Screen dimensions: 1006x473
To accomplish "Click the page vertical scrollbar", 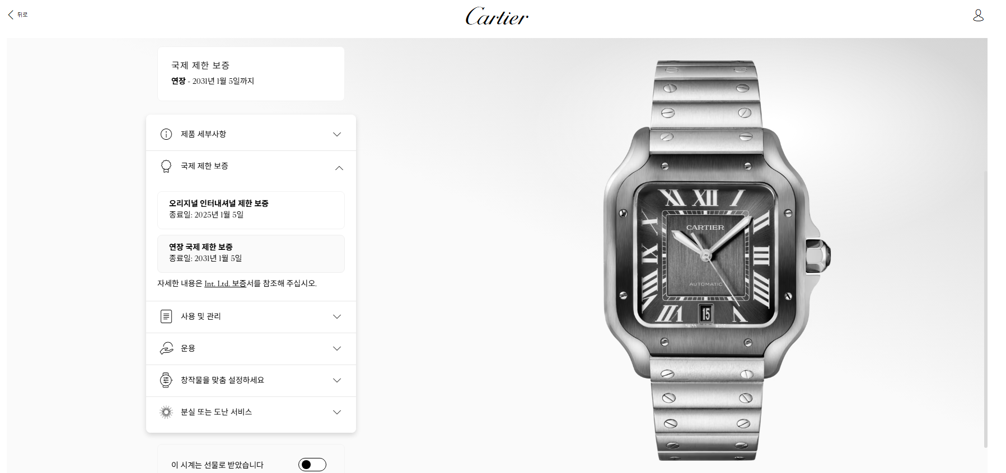I will pos(986,308).
